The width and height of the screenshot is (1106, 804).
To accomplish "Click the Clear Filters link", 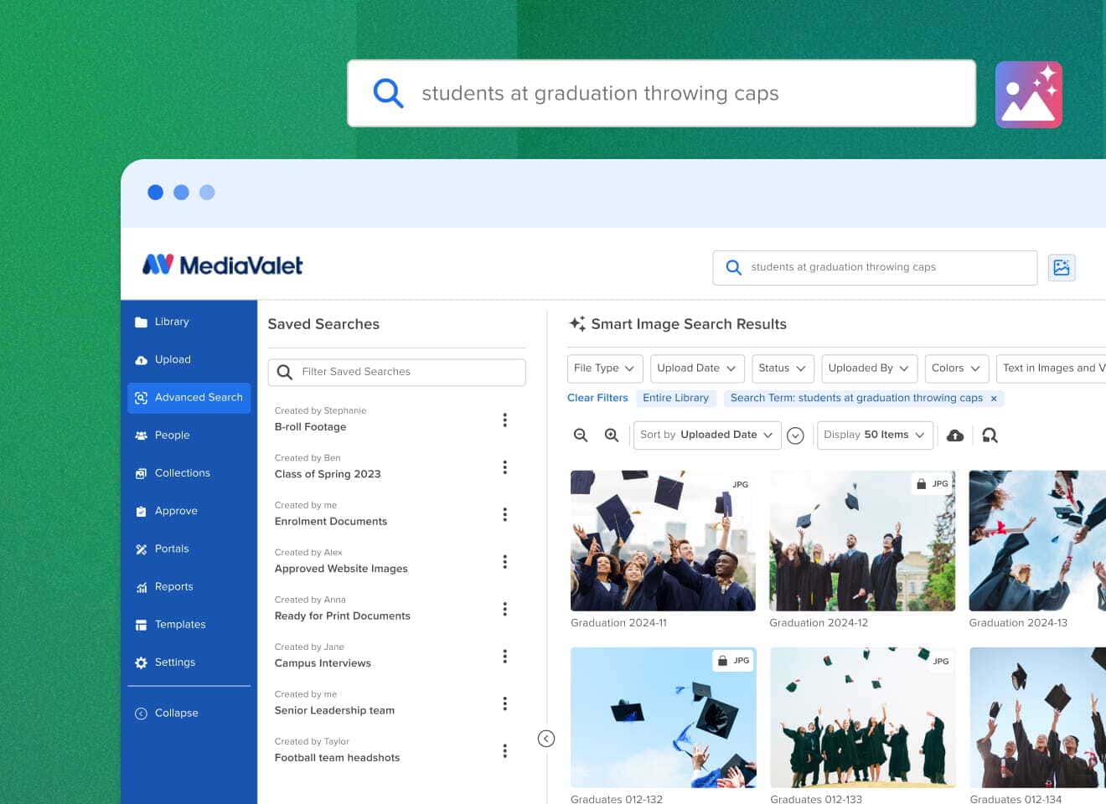I will click(597, 398).
